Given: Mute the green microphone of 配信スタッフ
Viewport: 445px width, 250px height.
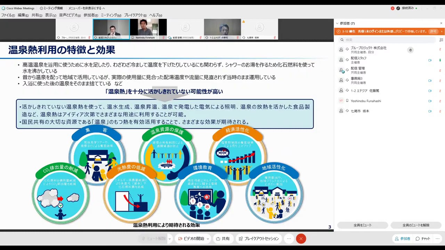Looking at the screenshot, I should [440, 60].
